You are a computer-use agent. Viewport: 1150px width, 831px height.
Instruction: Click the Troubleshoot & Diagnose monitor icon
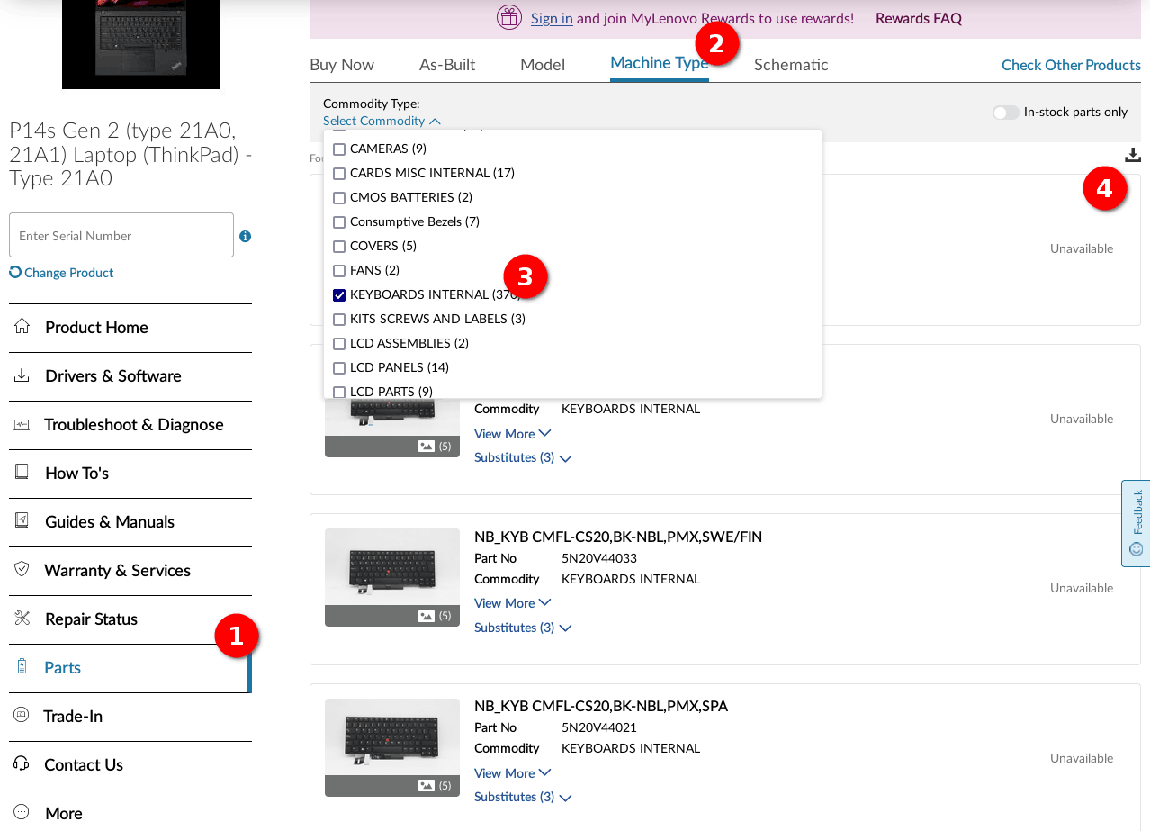click(22, 424)
